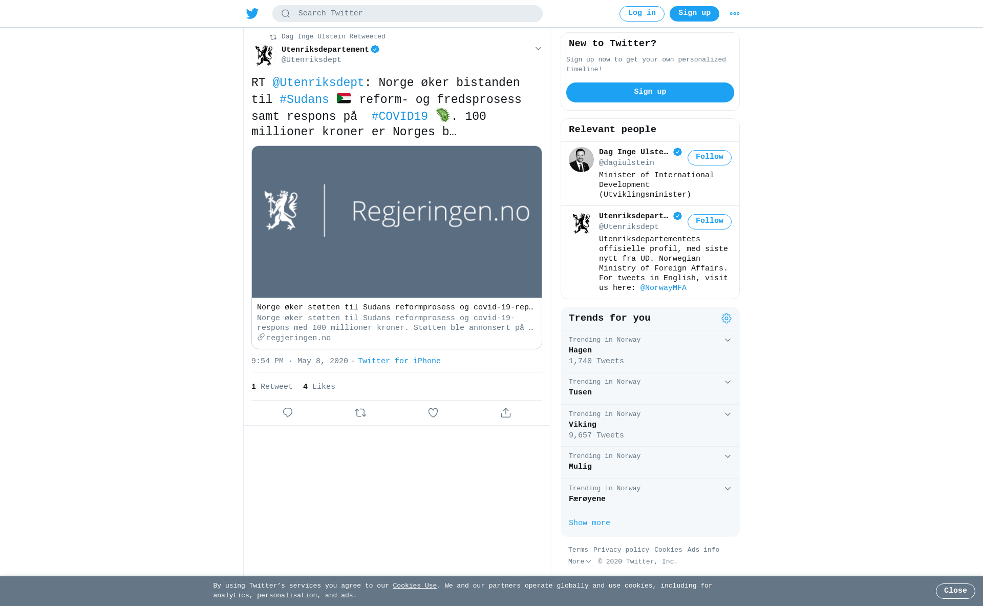This screenshot has width=983, height=606.
Task: Open the trends settings gear icon
Action: coord(726,319)
